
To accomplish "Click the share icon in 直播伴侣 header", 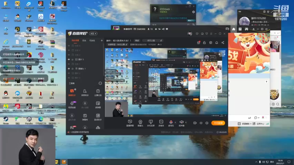I will tap(223, 43).
